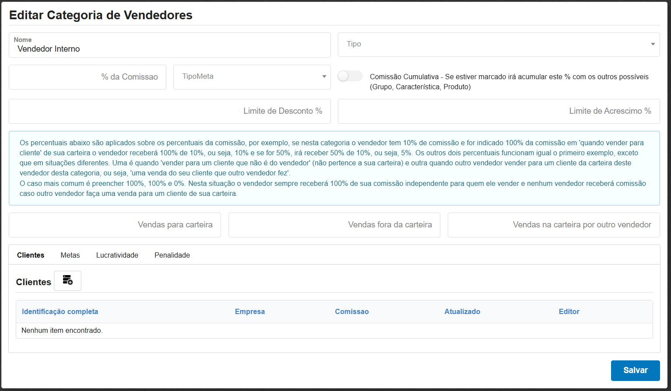This screenshot has width=671, height=391.
Task: Enable the Comissão Cumulativa toggle
Action: tap(350, 76)
